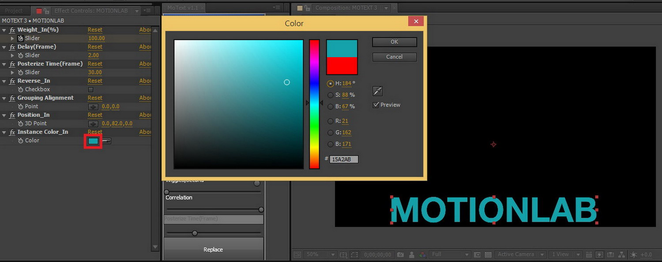Click the Weight_In Slider stopwatch icon
662x262 pixels.
pyautogui.click(x=20, y=38)
